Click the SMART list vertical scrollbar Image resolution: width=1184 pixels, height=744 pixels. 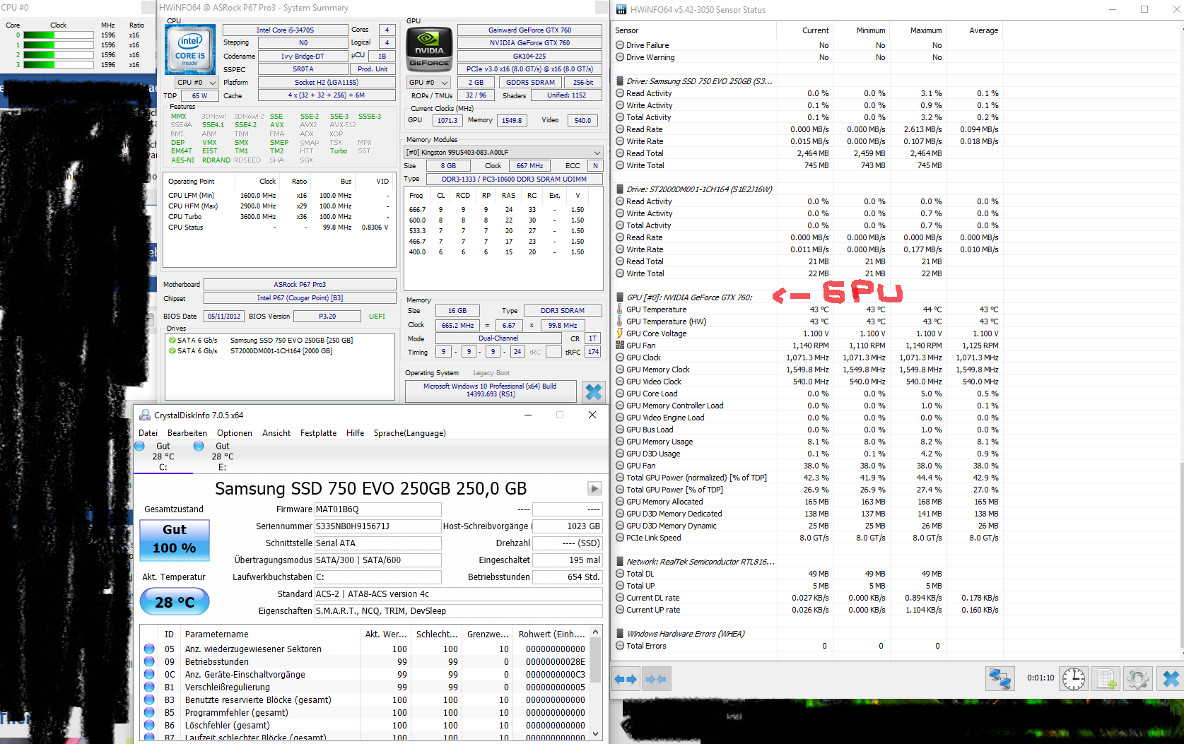[596, 683]
